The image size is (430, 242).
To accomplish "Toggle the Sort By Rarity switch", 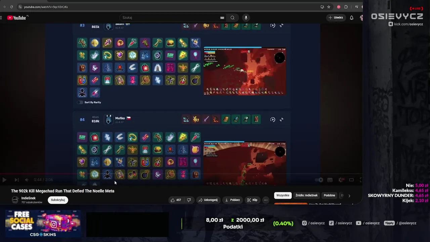I will coord(80,102).
